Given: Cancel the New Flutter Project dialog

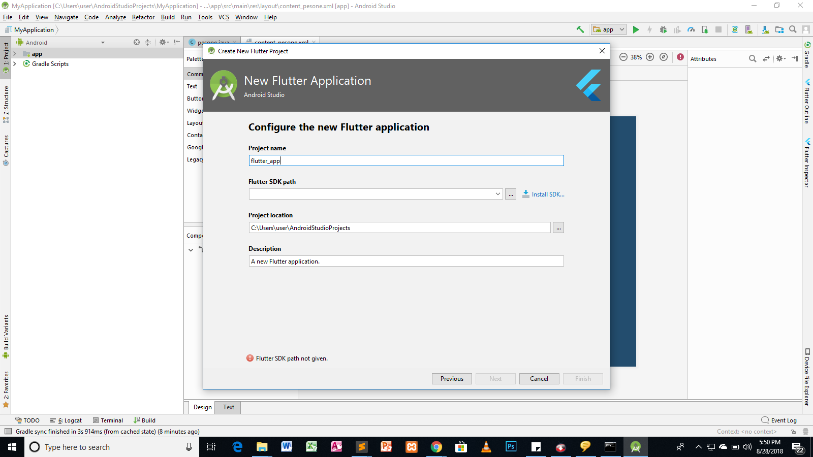Looking at the screenshot, I should tap(539, 378).
